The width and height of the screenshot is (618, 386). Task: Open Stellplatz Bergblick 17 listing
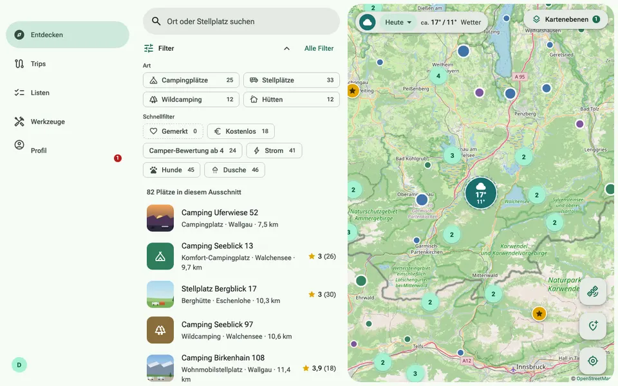pos(241,294)
